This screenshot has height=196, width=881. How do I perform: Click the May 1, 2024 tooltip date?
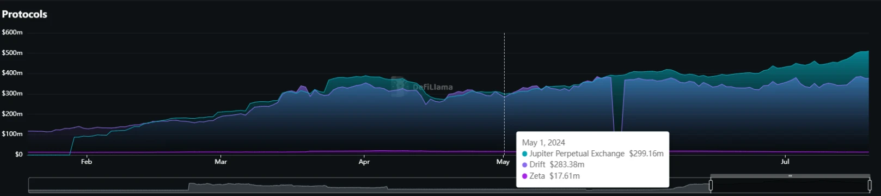[x=543, y=143]
